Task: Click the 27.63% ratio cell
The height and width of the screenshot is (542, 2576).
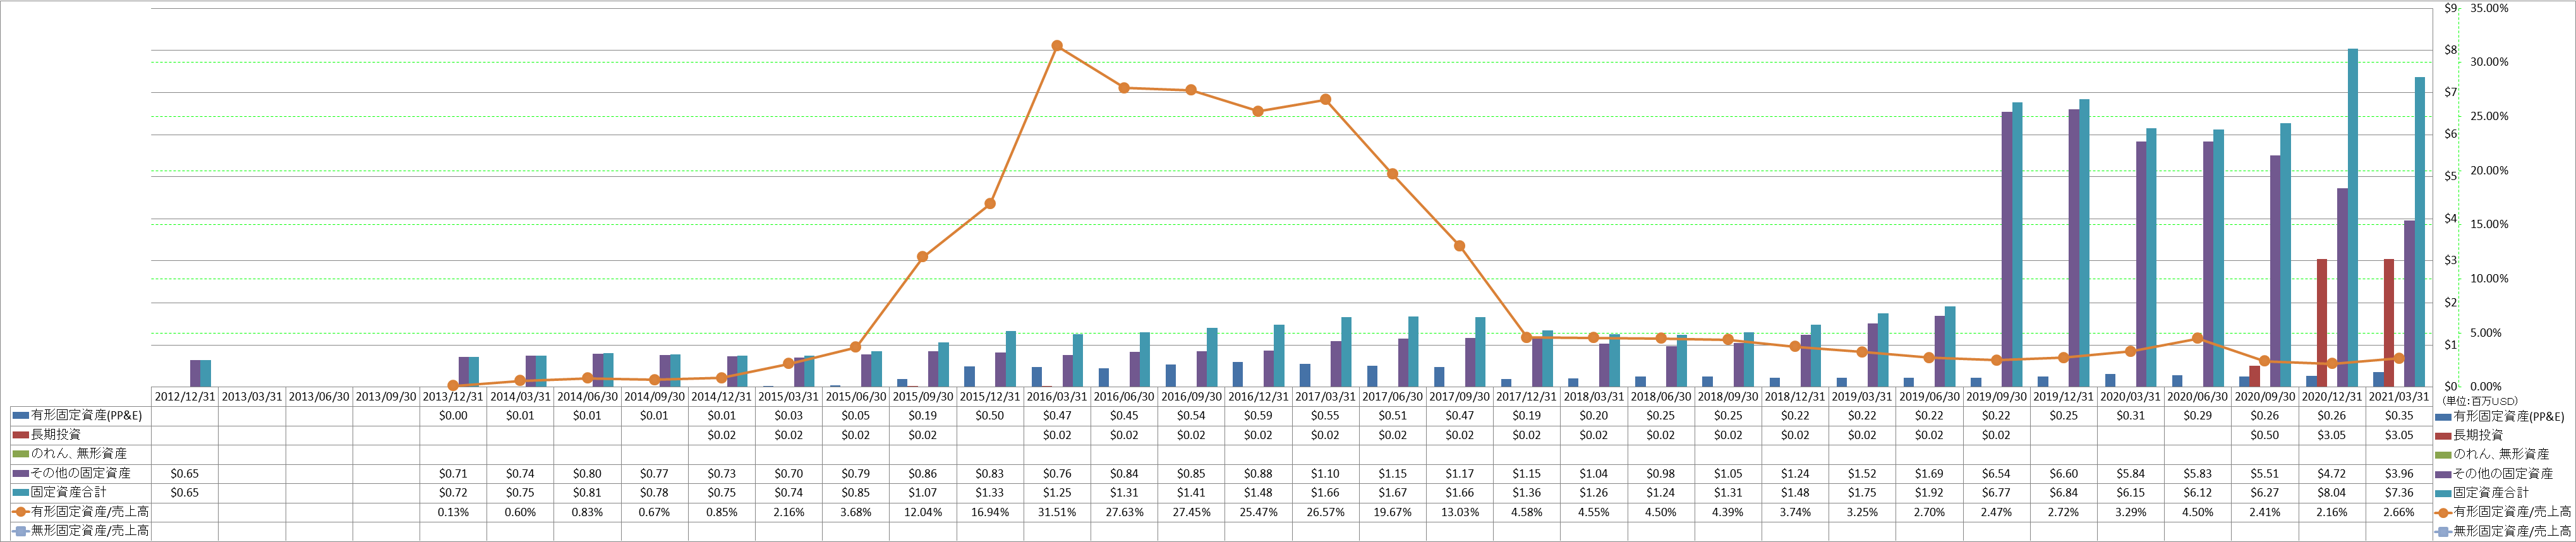Action: tap(1124, 512)
